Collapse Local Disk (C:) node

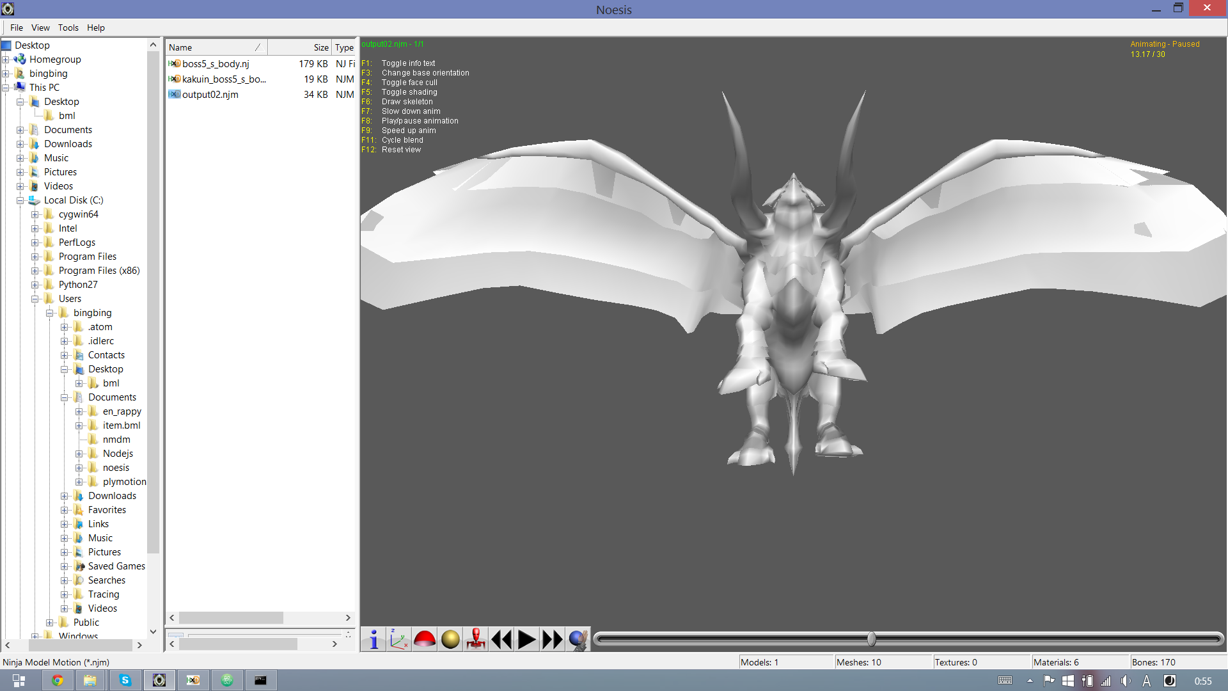coord(20,200)
